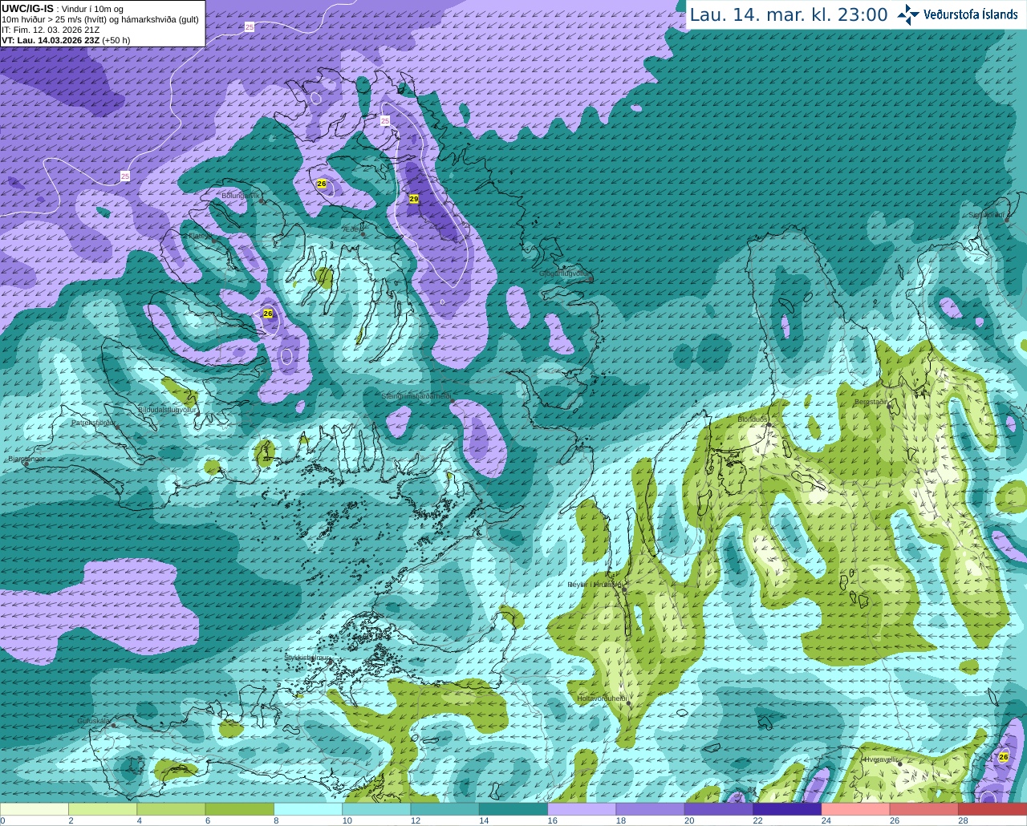Click the 10–12 m/s light teal legend swatch
Viewport: 1027px width, 826px height.
pyautogui.click(x=376, y=809)
